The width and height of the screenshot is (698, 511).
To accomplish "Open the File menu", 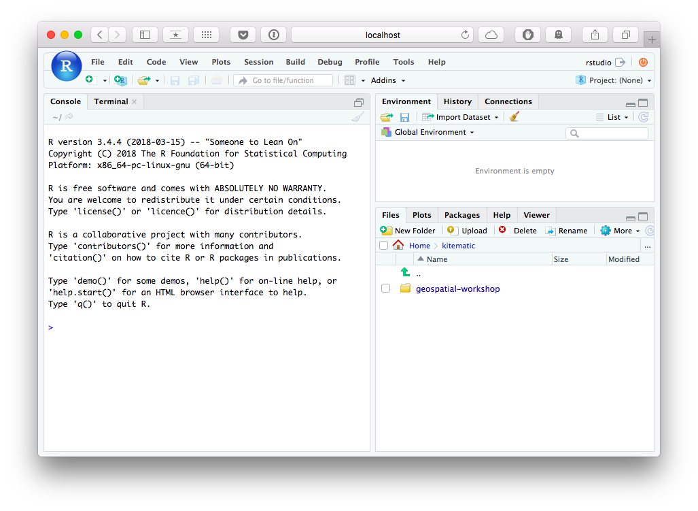I will 97,62.
